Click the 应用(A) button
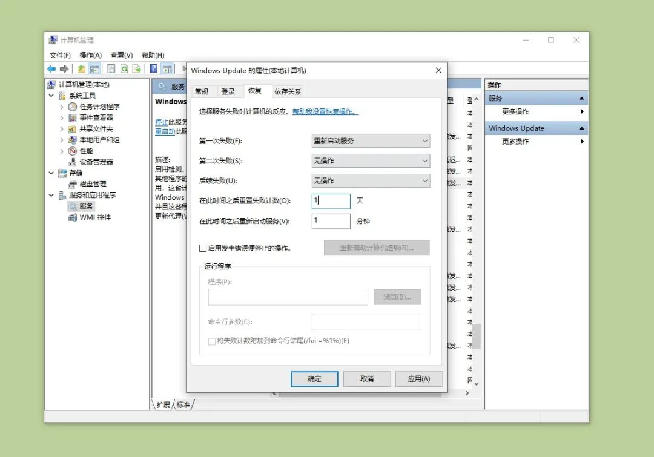The image size is (654, 457). 419,379
